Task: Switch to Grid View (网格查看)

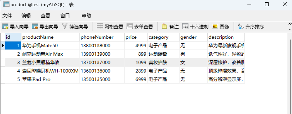Action: point(110,27)
